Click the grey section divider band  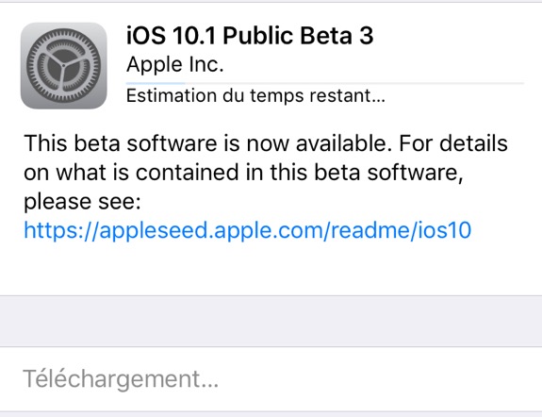coord(271,321)
